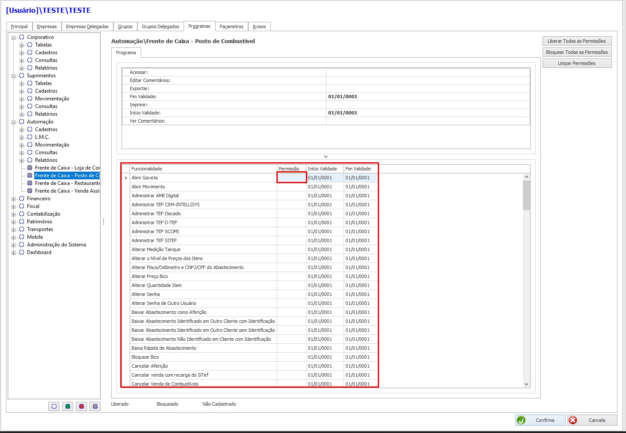Select the Programas tab
Screen dimensions: 626x433
[199, 26]
